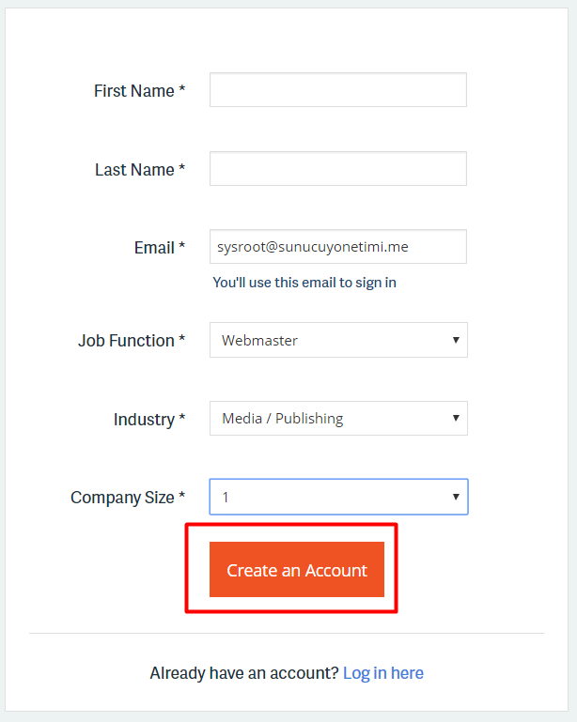Screen dimensions: 577x722
Task: Click the Company Size label text
Action: (127, 498)
